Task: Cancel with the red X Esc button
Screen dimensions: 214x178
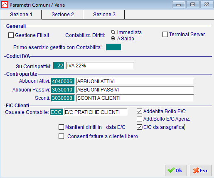Action: [201, 171]
